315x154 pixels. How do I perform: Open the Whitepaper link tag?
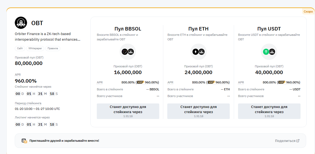35,48
